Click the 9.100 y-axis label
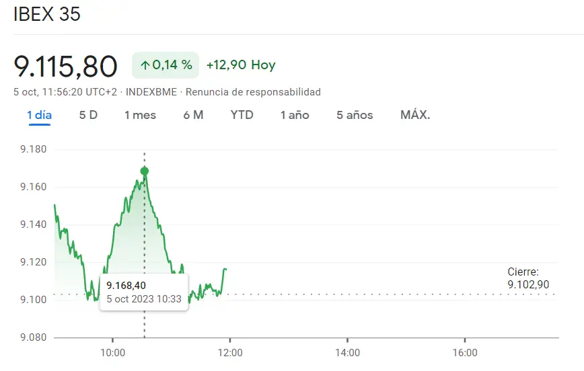Viewport: 584px width, 371px height. [x=34, y=300]
